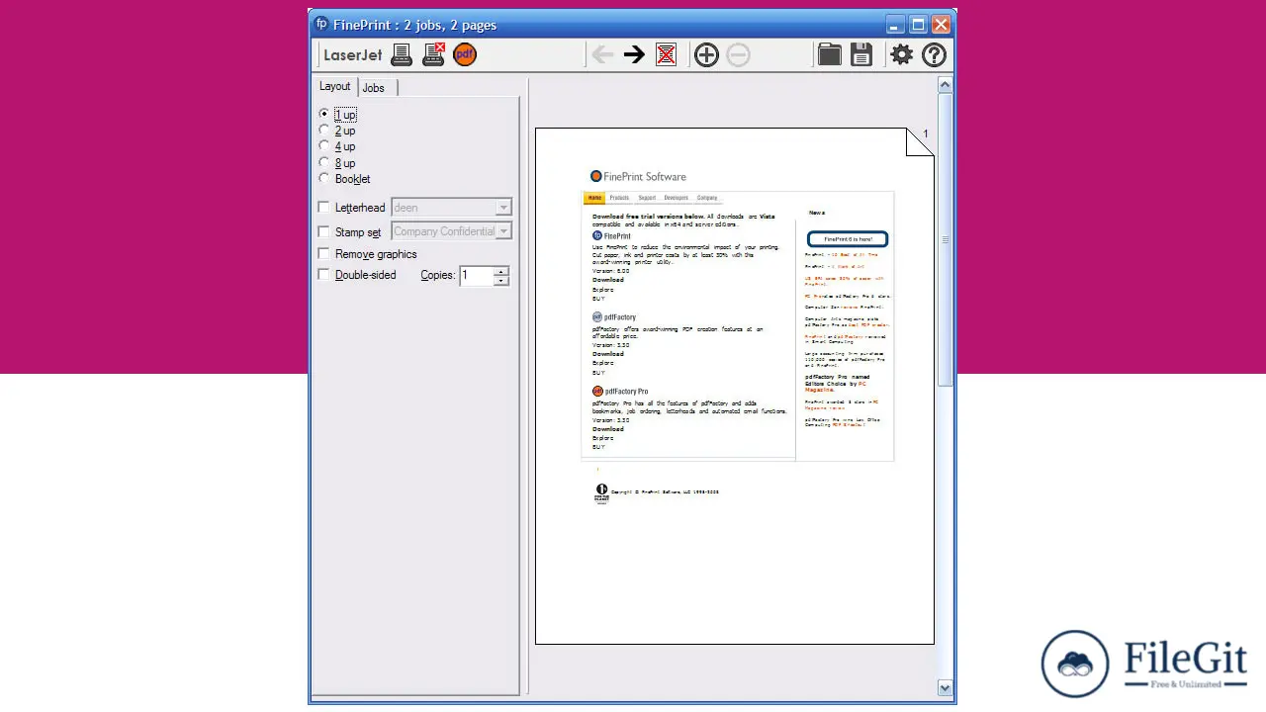This screenshot has width=1266, height=712.
Task: Open help with the question mark icon
Action: (x=935, y=54)
